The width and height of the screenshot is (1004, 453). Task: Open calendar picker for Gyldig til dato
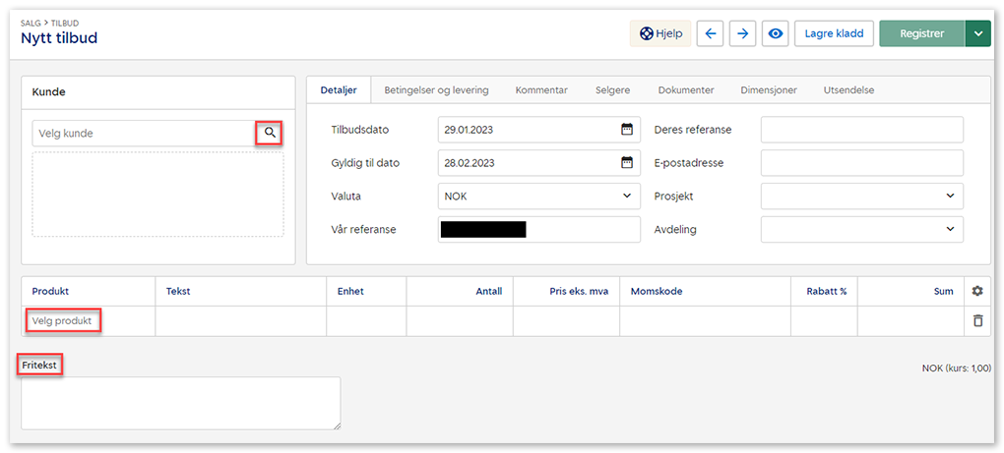626,162
